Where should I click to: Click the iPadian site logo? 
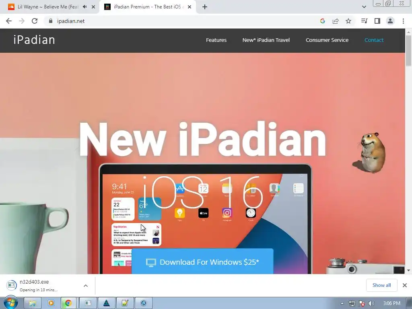click(x=34, y=40)
